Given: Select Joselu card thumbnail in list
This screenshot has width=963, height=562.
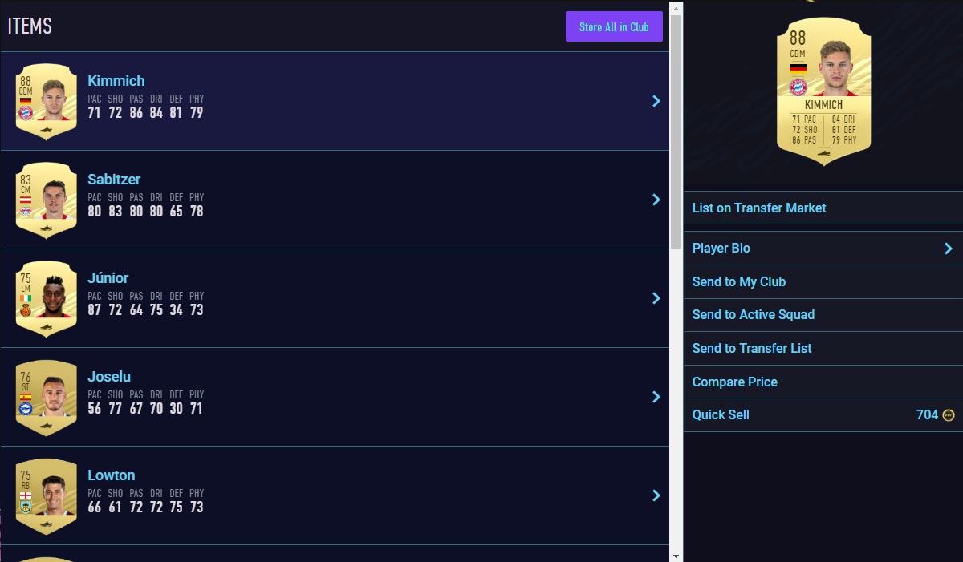Looking at the screenshot, I should point(47,397).
